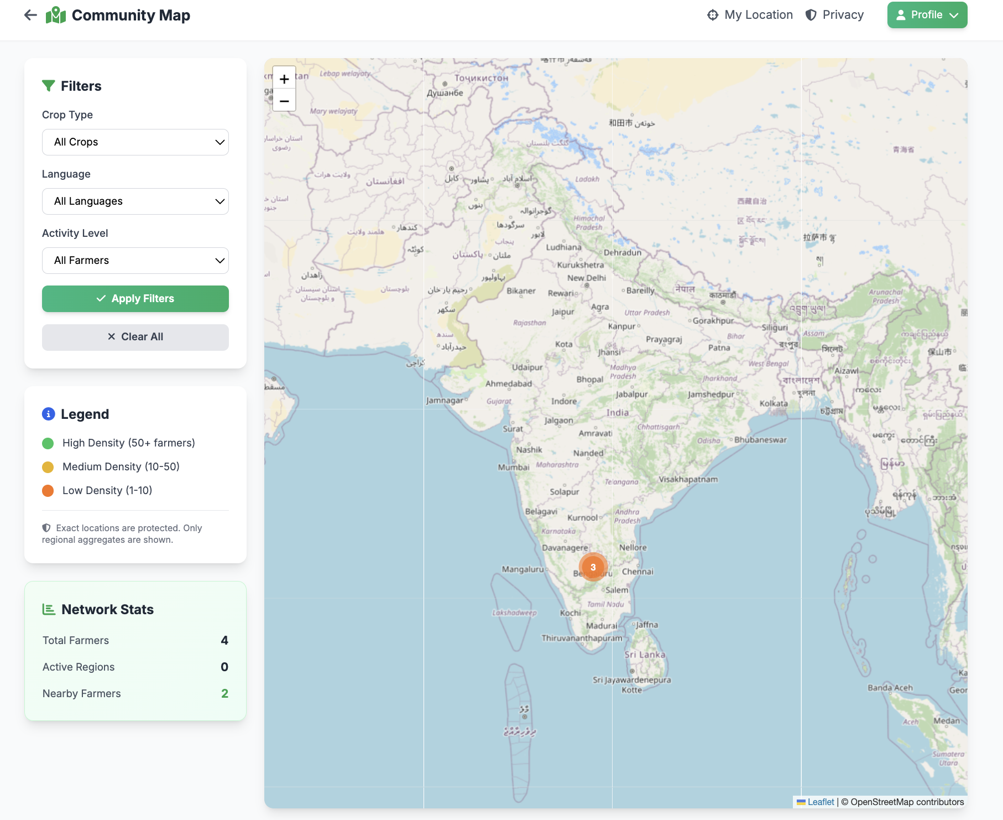Click the cluster marker labeled 3
The image size is (1003, 820).
pyautogui.click(x=593, y=567)
